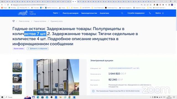Screen dimensions: 177x99
Task: Open Законодательство menu item
Action: coord(89,13)
